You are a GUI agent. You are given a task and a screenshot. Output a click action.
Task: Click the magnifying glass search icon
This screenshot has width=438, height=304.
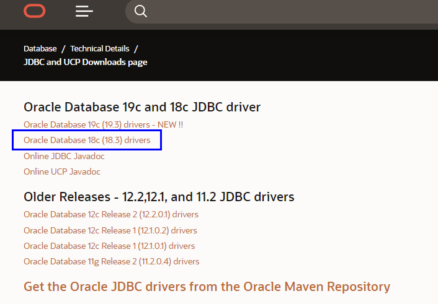click(140, 11)
